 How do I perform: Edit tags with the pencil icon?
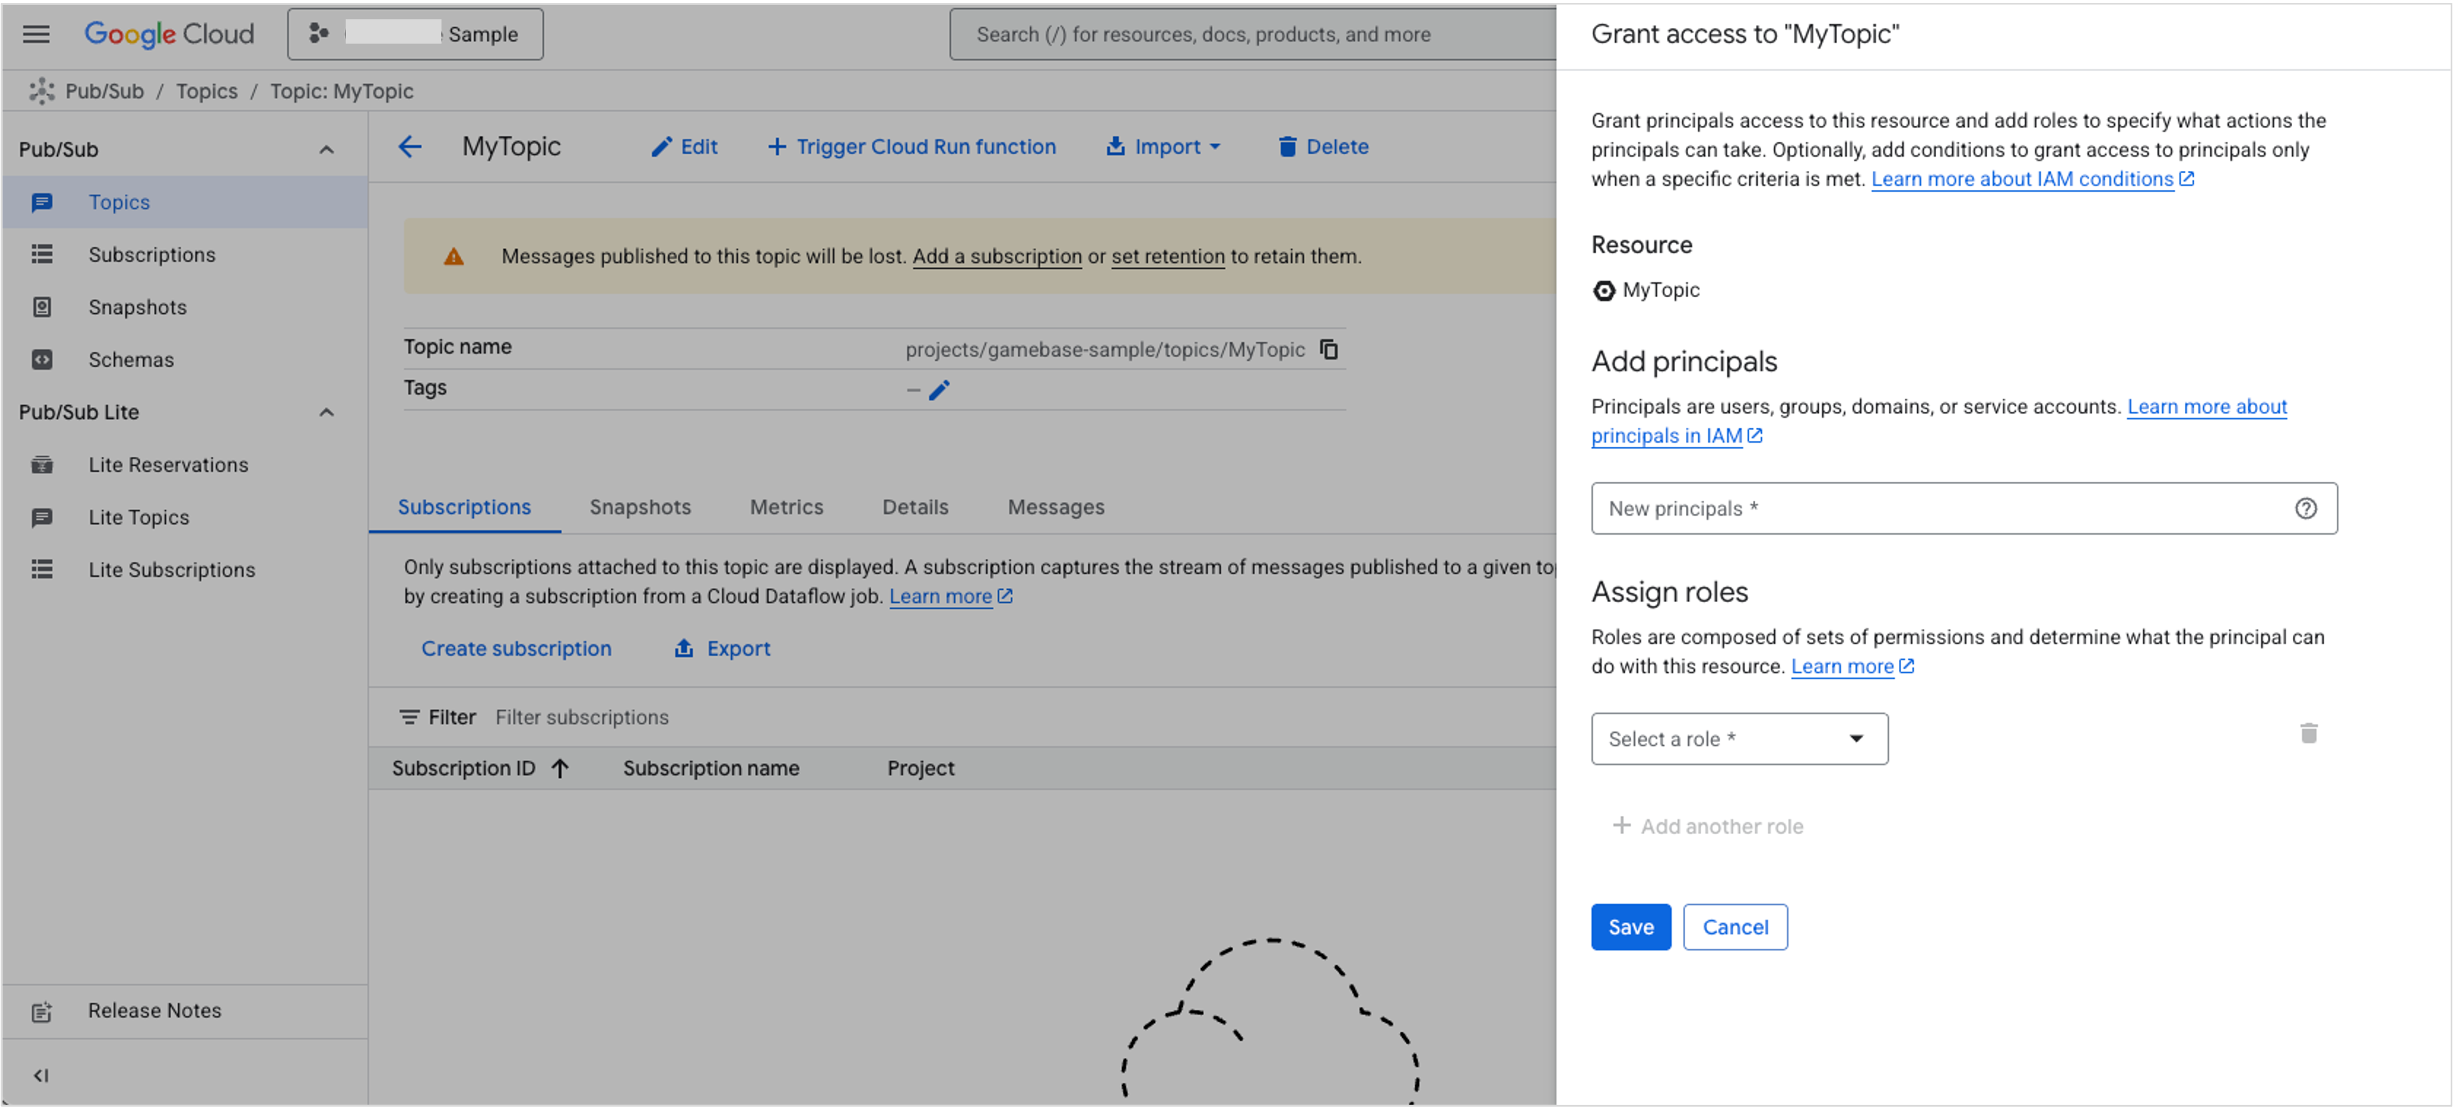pyautogui.click(x=939, y=391)
